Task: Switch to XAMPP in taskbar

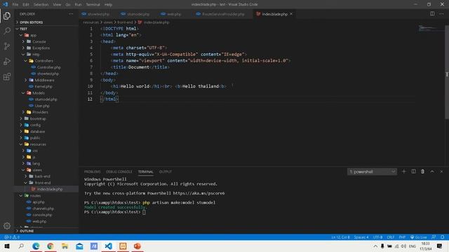Action: click(123, 246)
